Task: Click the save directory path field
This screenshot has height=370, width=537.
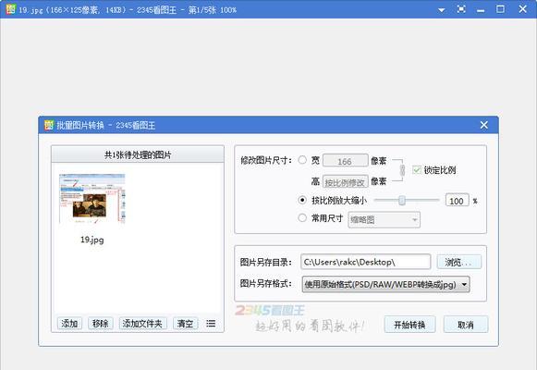Action: click(365, 262)
